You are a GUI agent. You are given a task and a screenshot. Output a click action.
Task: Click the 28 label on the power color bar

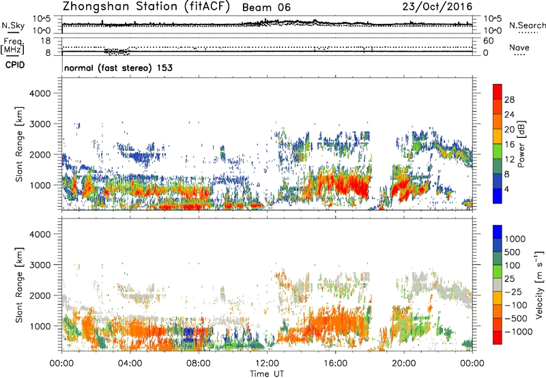coord(509,100)
